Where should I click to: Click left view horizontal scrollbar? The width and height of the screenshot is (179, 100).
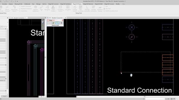click(41, 97)
